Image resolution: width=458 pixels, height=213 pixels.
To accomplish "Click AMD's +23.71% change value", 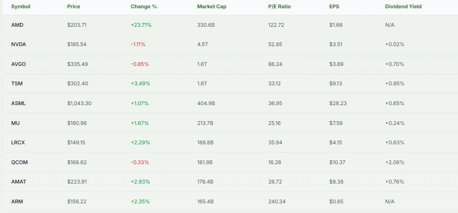I will (141, 25).
